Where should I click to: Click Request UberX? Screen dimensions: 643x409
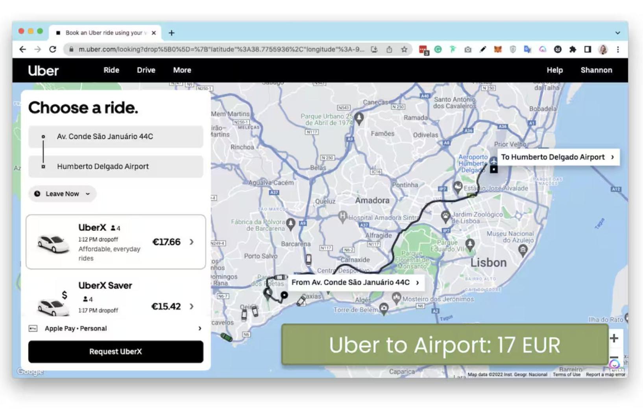pyautogui.click(x=116, y=352)
